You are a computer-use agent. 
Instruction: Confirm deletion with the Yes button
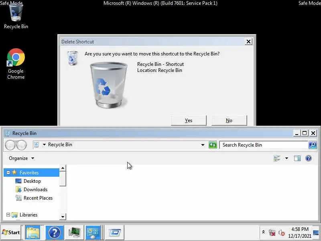(x=189, y=120)
